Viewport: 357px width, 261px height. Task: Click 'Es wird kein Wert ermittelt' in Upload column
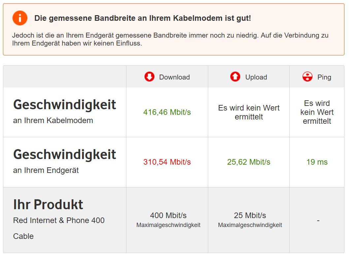(249, 112)
